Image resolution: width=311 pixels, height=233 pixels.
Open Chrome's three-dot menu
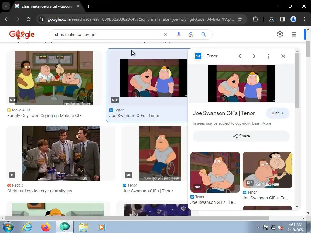(304, 19)
